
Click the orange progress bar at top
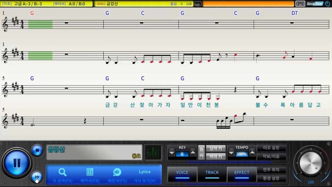[x=248, y=4]
